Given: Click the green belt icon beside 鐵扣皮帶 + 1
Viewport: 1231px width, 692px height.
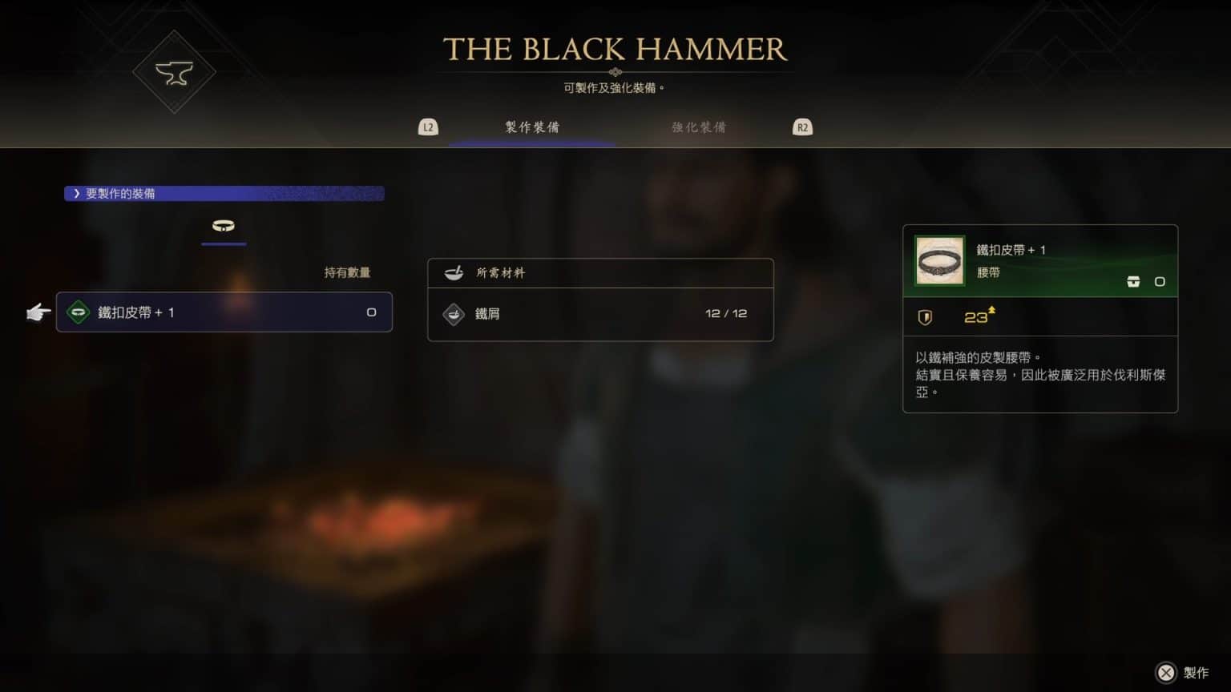Looking at the screenshot, I should [78, 312].
